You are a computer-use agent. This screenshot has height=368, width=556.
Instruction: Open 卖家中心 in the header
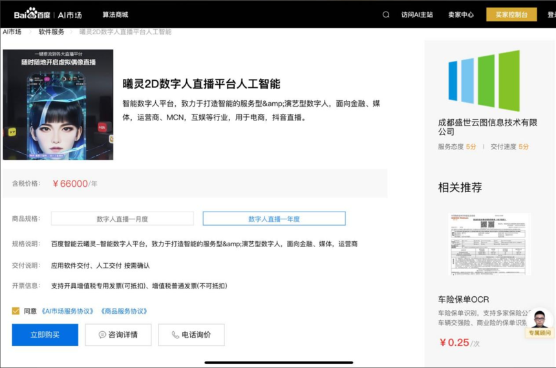click(460, 14)
